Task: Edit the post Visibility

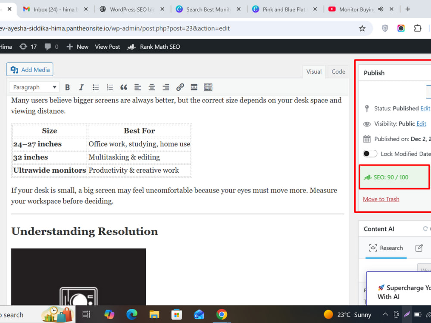Action: point(421,124)
